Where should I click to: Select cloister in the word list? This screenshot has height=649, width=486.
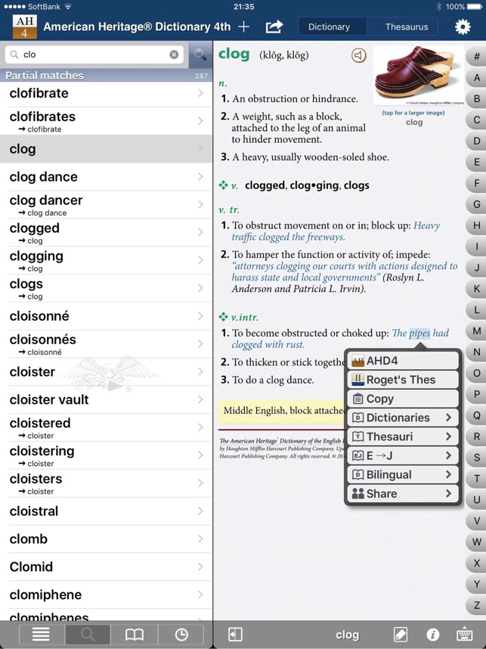click(x=106, y=371)
